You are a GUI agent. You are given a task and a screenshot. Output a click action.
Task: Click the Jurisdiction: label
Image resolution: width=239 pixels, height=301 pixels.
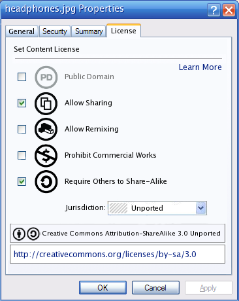point(86,207)
